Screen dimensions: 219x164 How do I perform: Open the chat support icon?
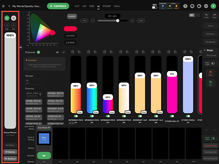192,6
